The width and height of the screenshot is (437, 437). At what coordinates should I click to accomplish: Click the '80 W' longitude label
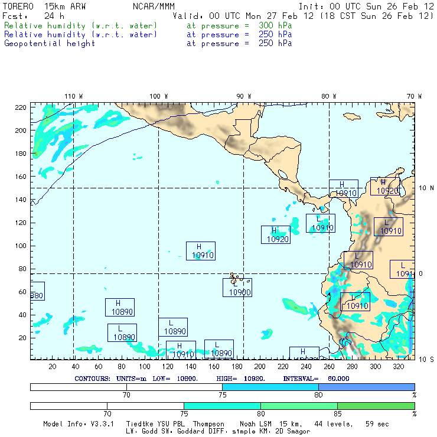(x=328, y=96)
